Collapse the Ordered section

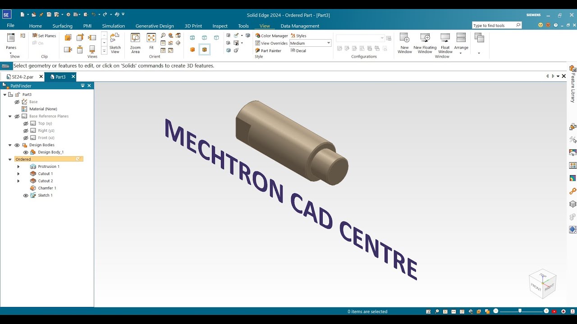(10, 159)
